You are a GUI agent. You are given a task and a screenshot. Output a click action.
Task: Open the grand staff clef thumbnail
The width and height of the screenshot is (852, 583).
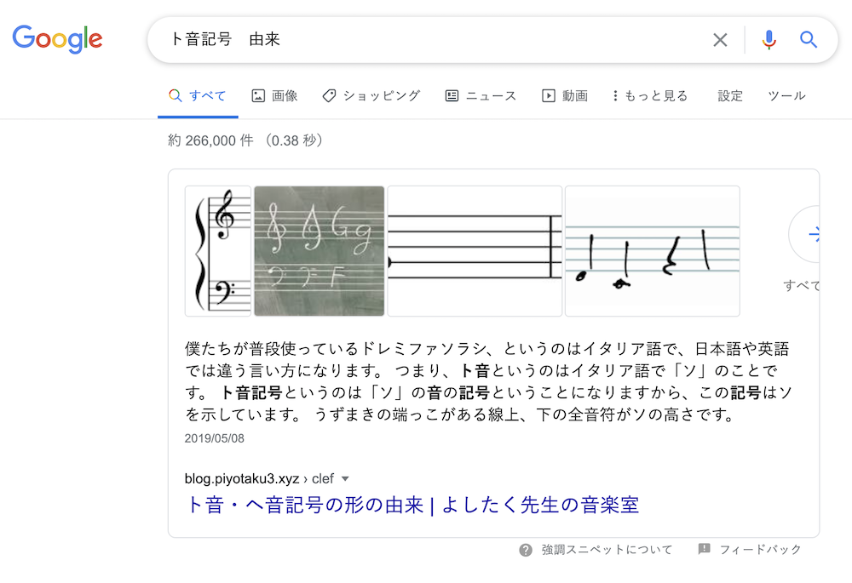[218, 251]
